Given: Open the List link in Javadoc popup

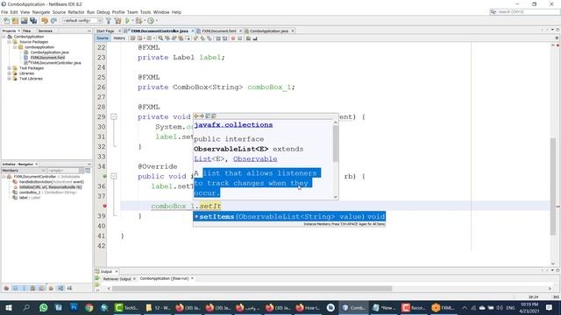Looking at the screenshot, I should tap(202, 159).
